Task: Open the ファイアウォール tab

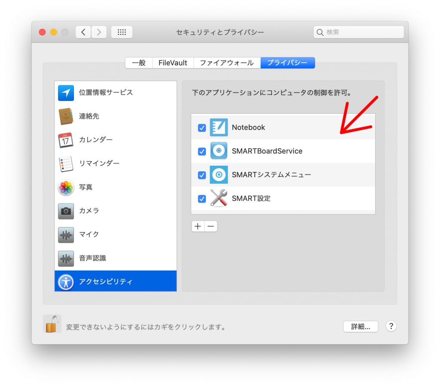Action: pyautogui.click(x=227, y=63)
